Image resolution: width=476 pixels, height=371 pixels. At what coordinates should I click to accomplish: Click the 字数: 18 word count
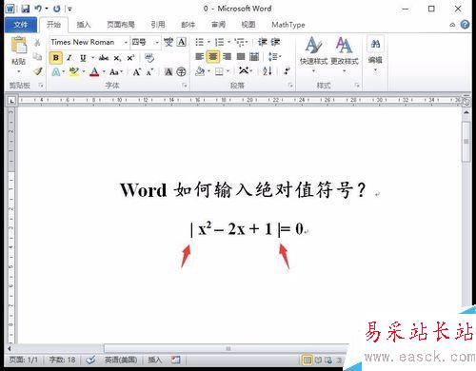pyautogui.click(x=62, y=360)
